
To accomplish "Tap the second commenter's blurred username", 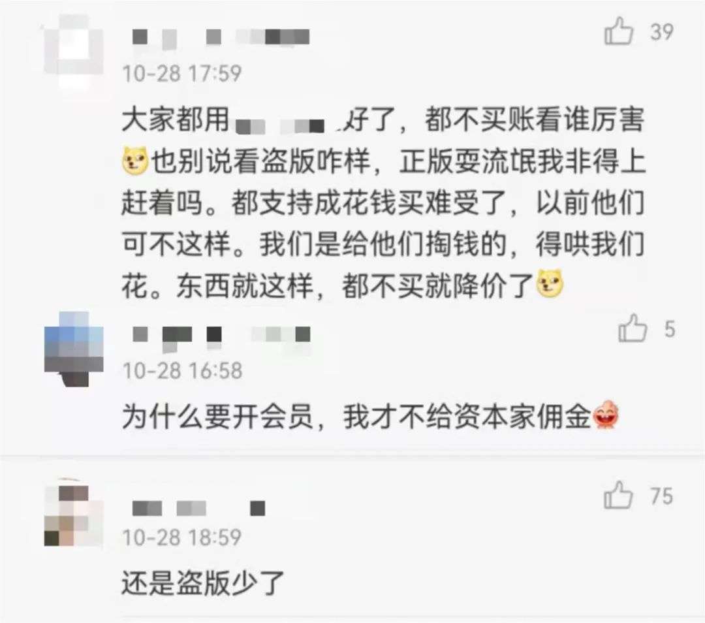I will [221, 336].
